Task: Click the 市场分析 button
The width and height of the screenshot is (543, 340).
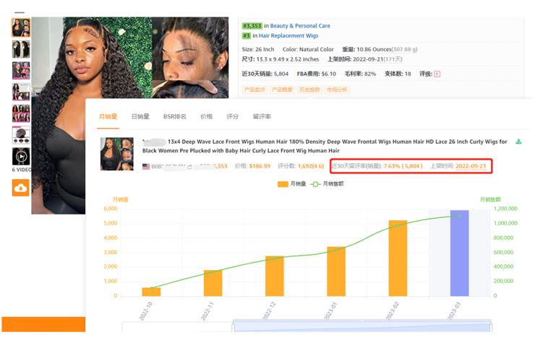Action: click(337, 90)
